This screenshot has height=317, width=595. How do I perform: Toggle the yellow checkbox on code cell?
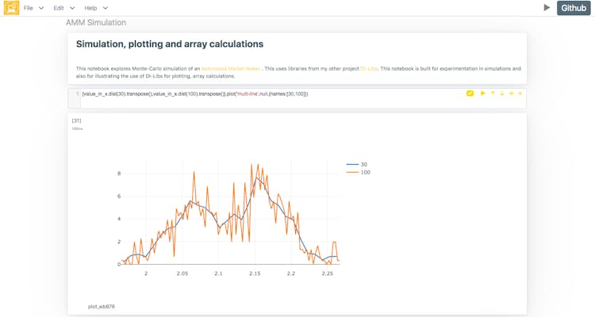pyautogui.click(x=470, y=94)
